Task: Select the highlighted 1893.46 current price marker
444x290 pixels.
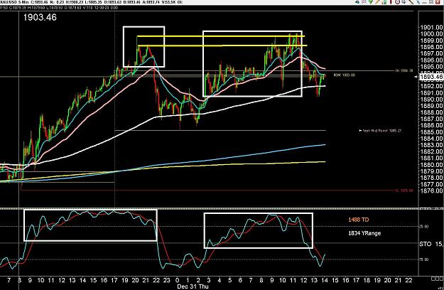Action: [x=431, y=77]
